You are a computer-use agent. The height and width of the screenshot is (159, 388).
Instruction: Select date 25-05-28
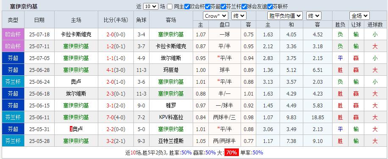39,141
